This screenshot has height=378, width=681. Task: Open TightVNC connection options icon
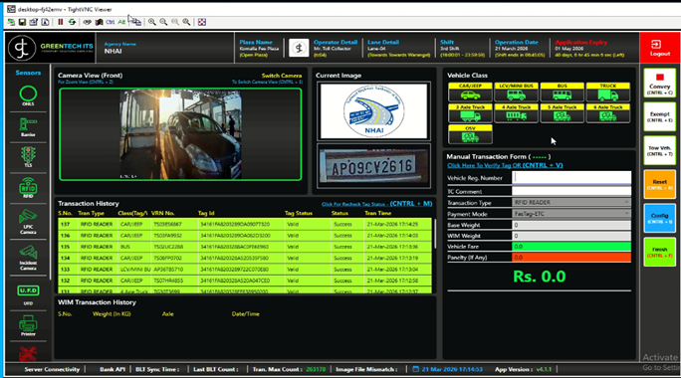pos(34,22)
